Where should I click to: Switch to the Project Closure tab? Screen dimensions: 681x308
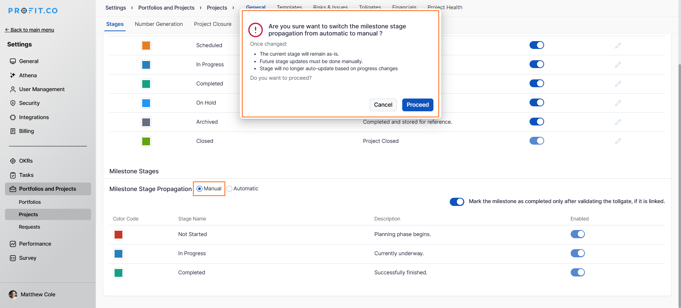point(212,24)
